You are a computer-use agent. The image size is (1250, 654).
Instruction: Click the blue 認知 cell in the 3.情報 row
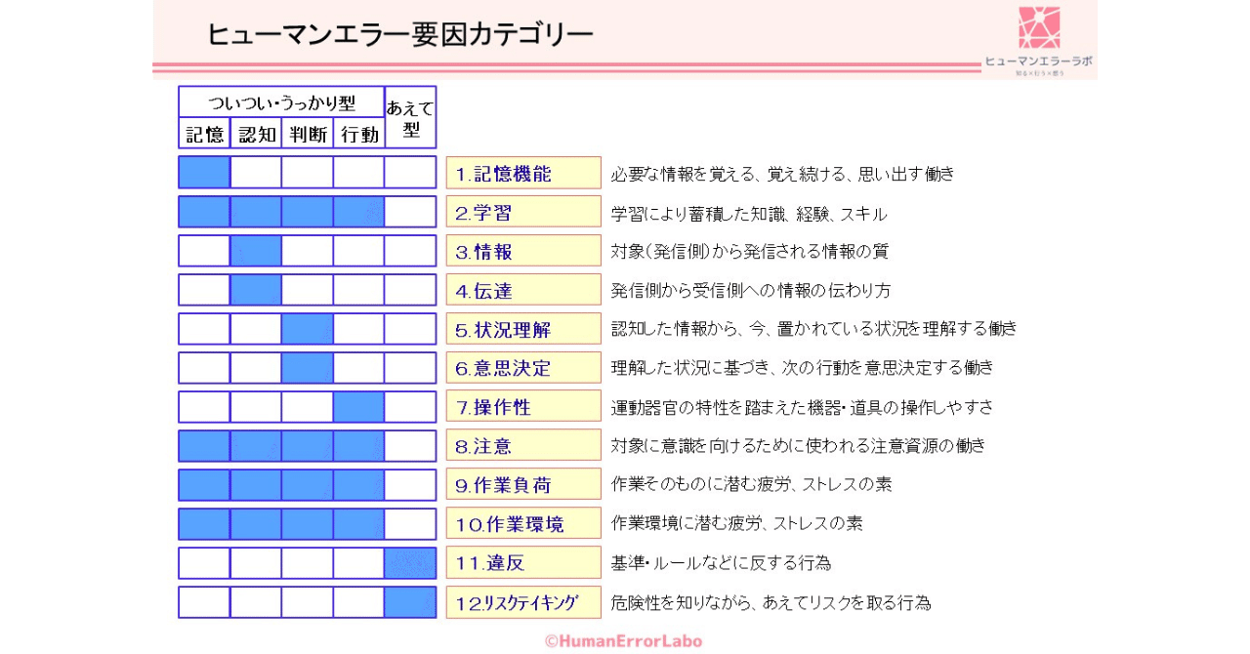coord(256,251)
